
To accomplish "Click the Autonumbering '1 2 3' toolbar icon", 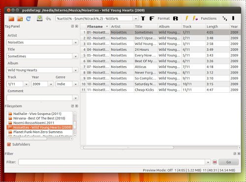I will pyautogui.click(x=225, y=18).
